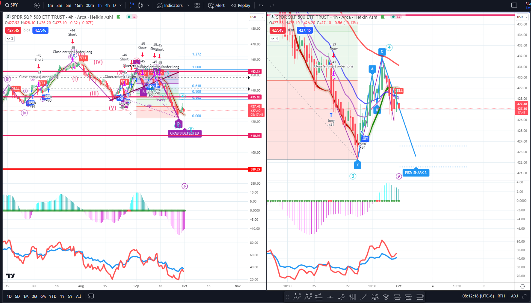This screenshot has height=303, width=531.
Task: Toggle ADJ dividend adjustment
Action: (x=515, y=296)
